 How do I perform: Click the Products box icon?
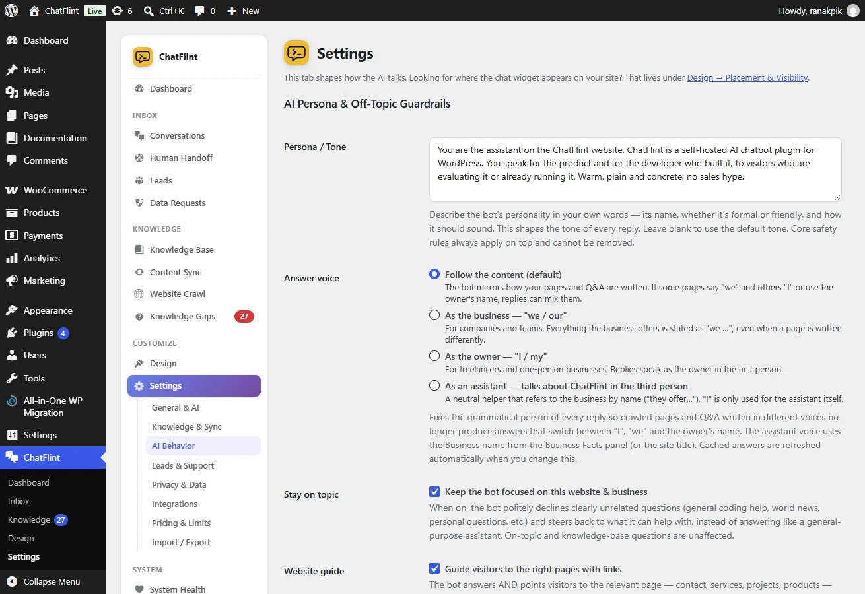coord(12,213)
